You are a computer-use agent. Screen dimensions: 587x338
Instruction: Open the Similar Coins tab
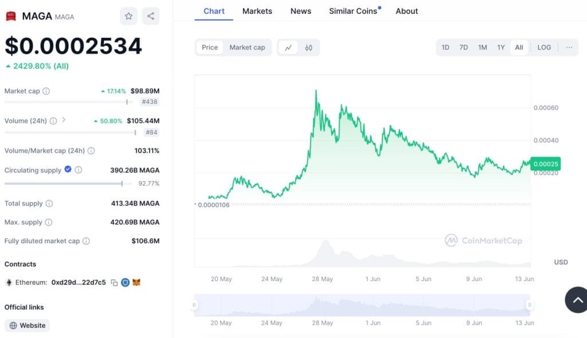pos(351,11)
